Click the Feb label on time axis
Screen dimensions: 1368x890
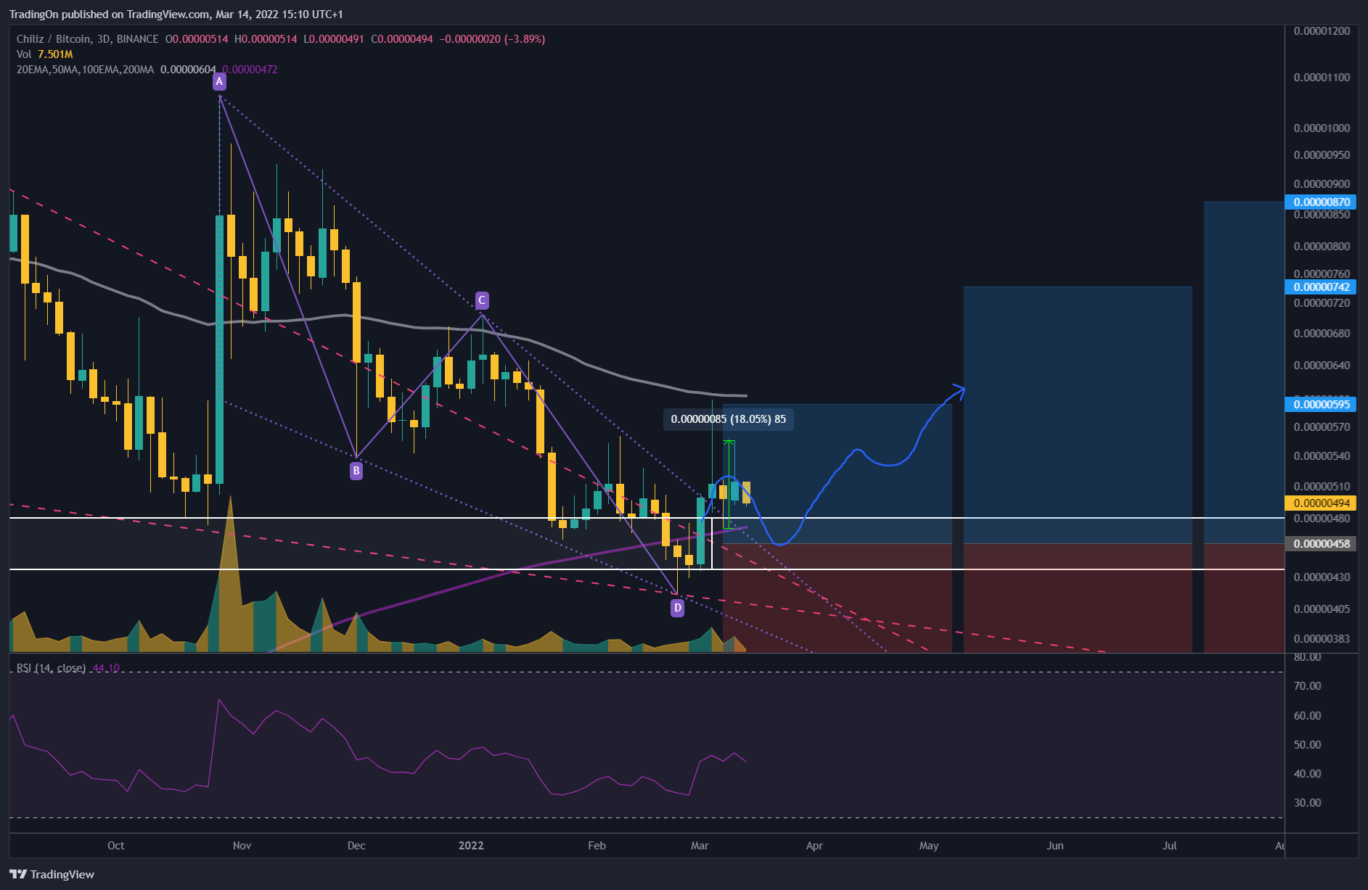(597, 846)
